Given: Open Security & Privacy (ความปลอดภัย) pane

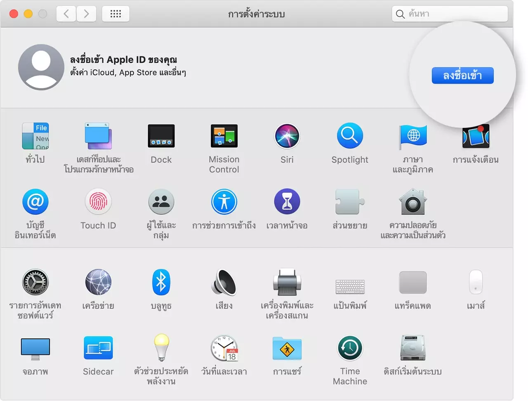Looking at the screenshot, I should click(x=413, y=202).
